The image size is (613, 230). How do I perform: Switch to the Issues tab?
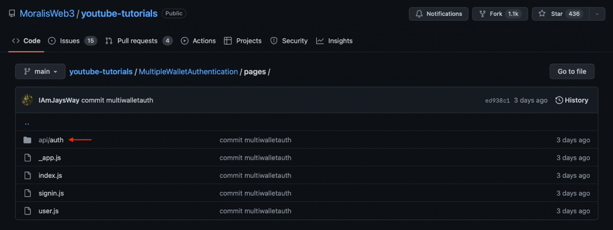pyautogui.click(x=72, y=41)
